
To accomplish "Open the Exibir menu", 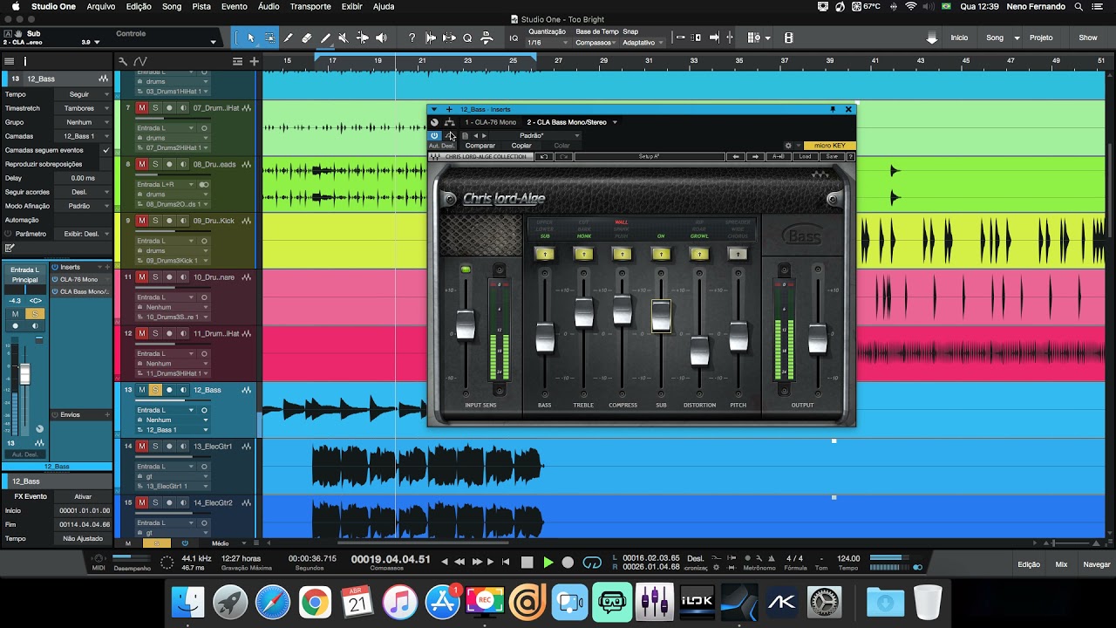I will (x=352, y=6).
